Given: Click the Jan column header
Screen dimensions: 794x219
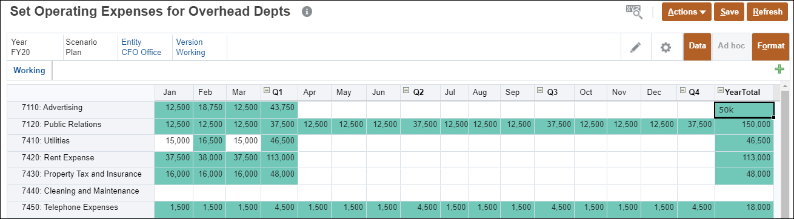Looking at the screenshot, I should [x=174, y=93].
